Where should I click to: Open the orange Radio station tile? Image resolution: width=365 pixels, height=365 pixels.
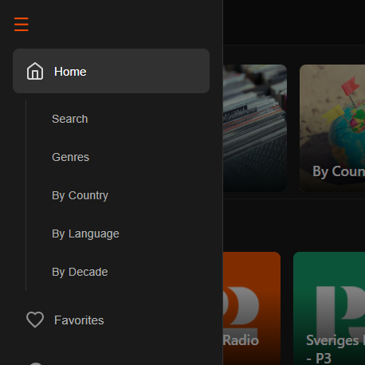pos(252,308)
